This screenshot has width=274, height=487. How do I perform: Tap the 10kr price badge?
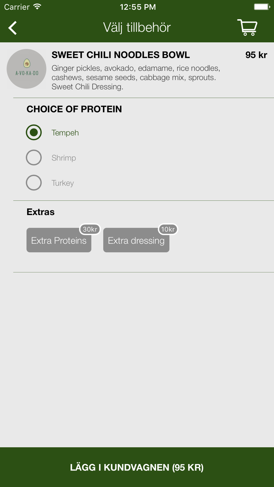168,229
